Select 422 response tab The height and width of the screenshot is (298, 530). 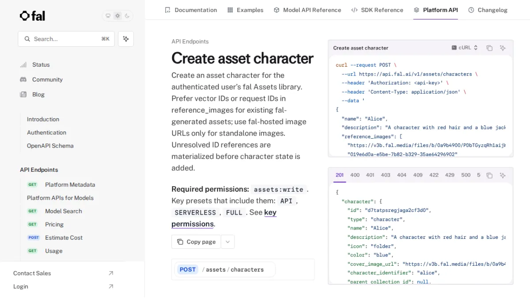click(434, 175)
